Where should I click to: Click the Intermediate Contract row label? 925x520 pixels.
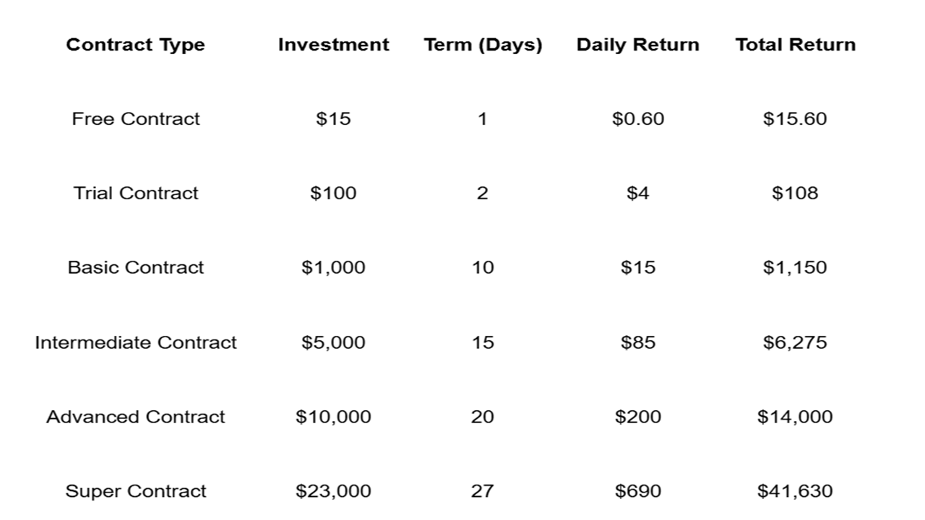pyautogui.click(x=135, y=342)
